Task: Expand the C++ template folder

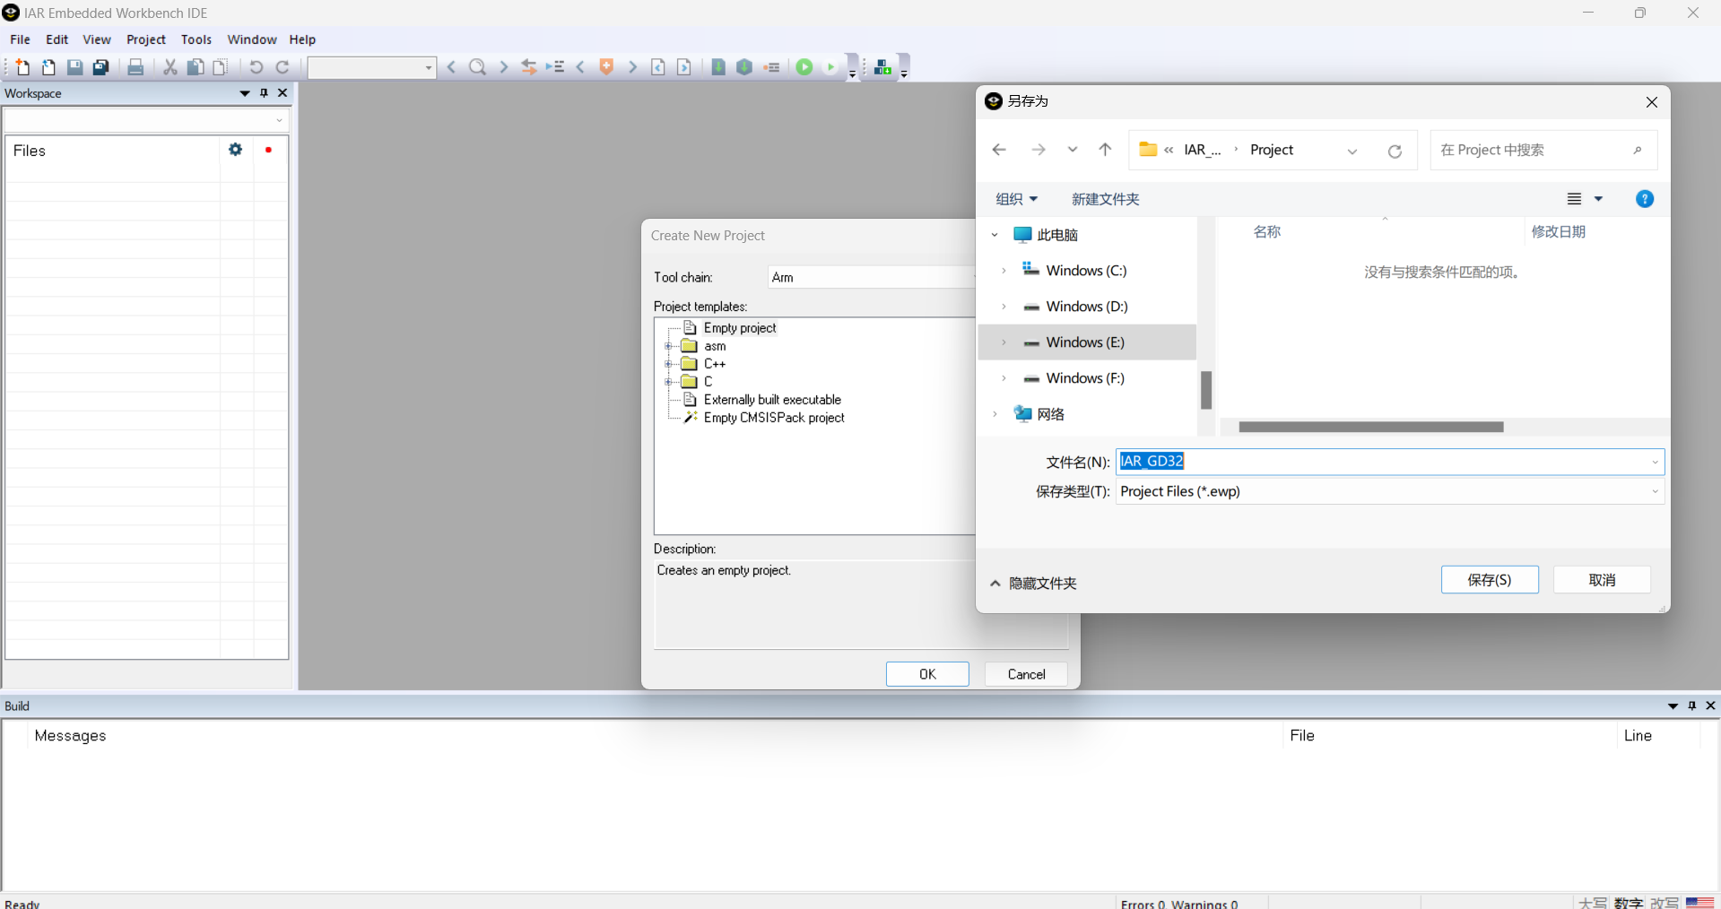Action: tap(668, 364)
